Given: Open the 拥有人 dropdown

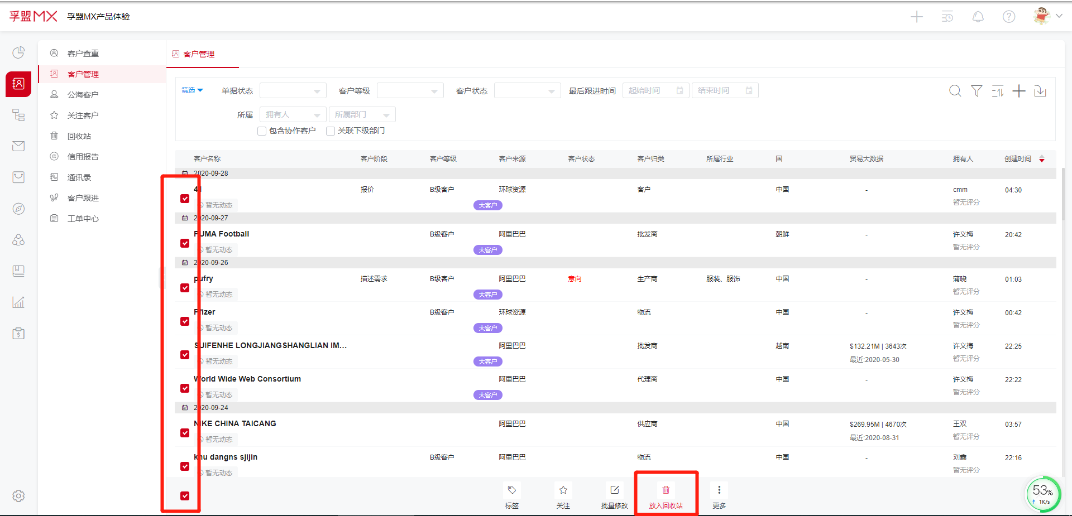Looking at the screenshot, I should tap(293, 115).
